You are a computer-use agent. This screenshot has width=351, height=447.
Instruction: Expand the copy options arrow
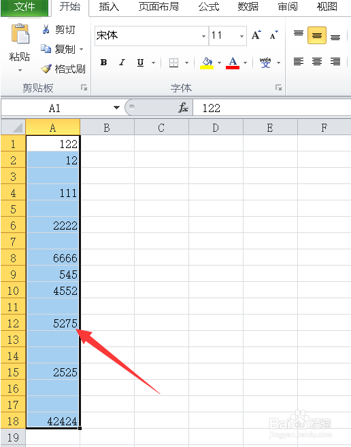82,49
